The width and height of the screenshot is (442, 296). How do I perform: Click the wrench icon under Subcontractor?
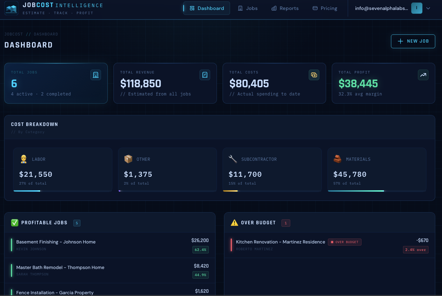(233, 159)
